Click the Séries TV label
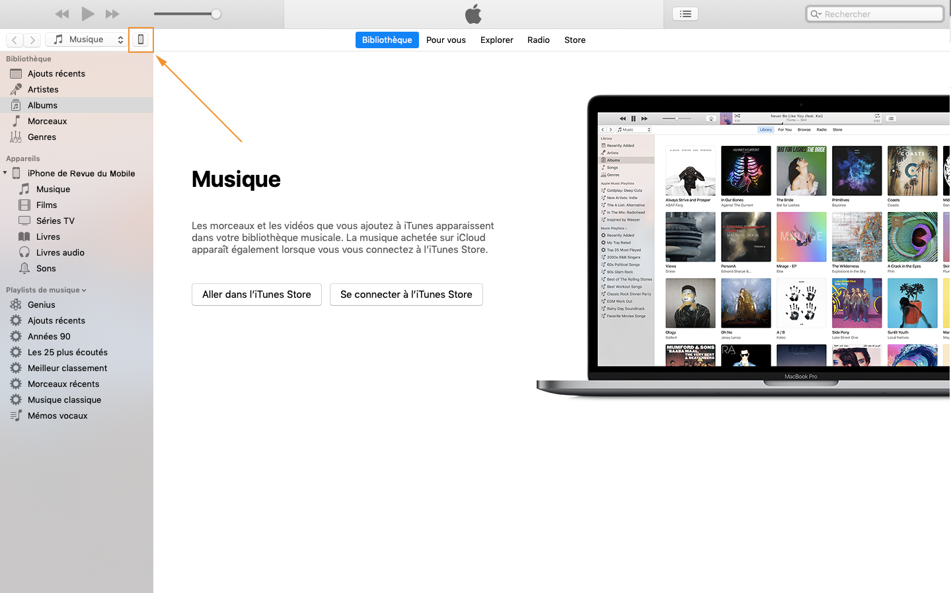The image size is (951, 593). coord(56,221)
